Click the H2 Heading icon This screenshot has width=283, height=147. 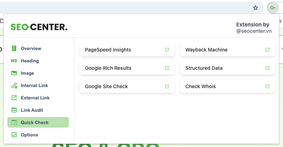[14, 61]
